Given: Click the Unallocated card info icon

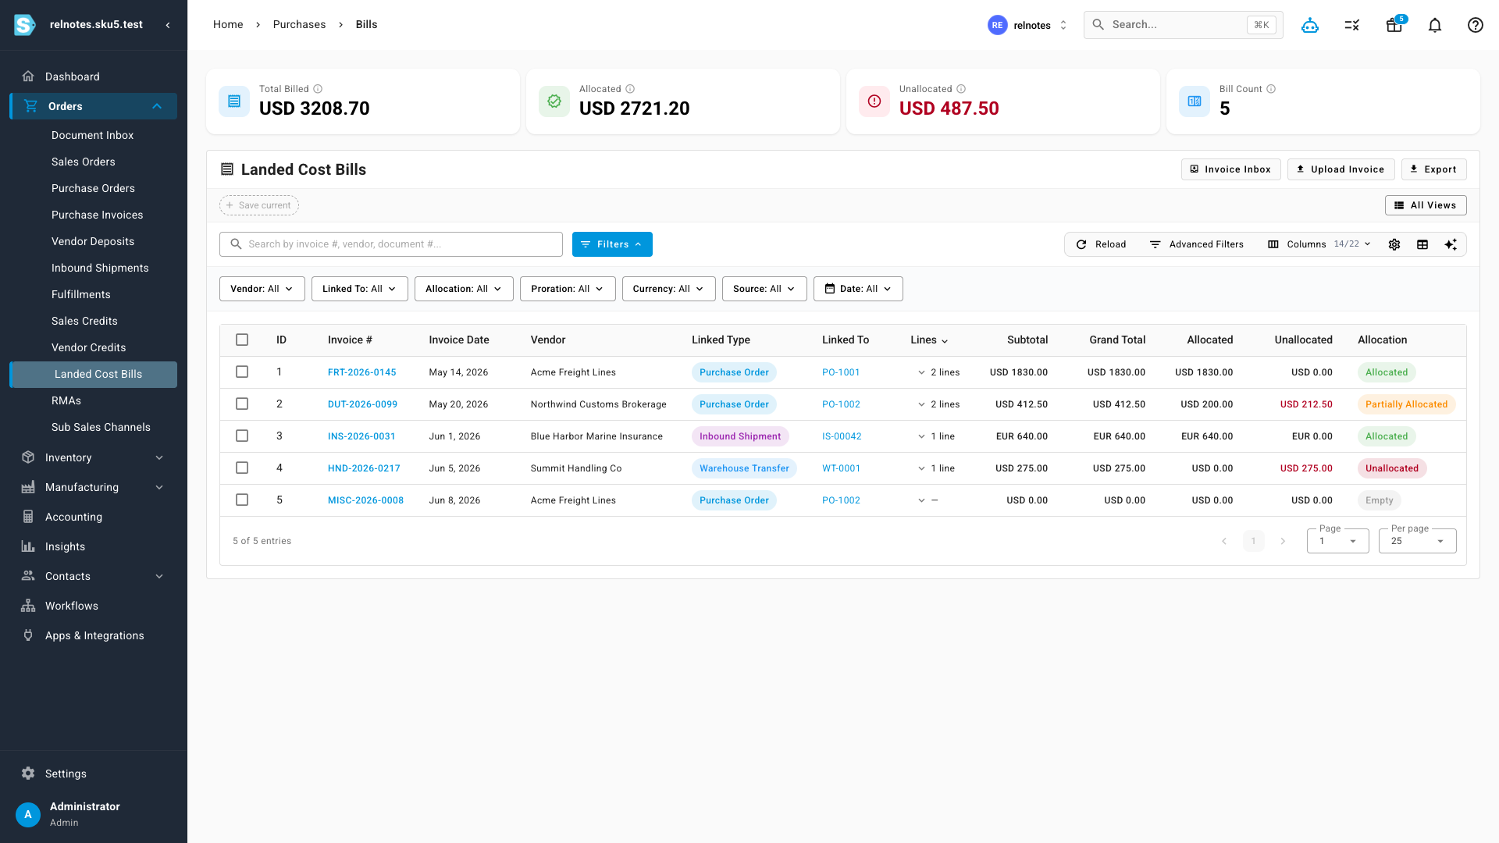Looking at the screenshot, I should pos(961,89).
